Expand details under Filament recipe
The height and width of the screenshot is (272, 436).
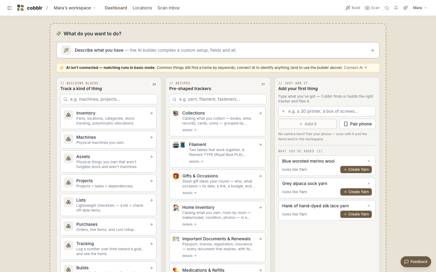point(196,161)
